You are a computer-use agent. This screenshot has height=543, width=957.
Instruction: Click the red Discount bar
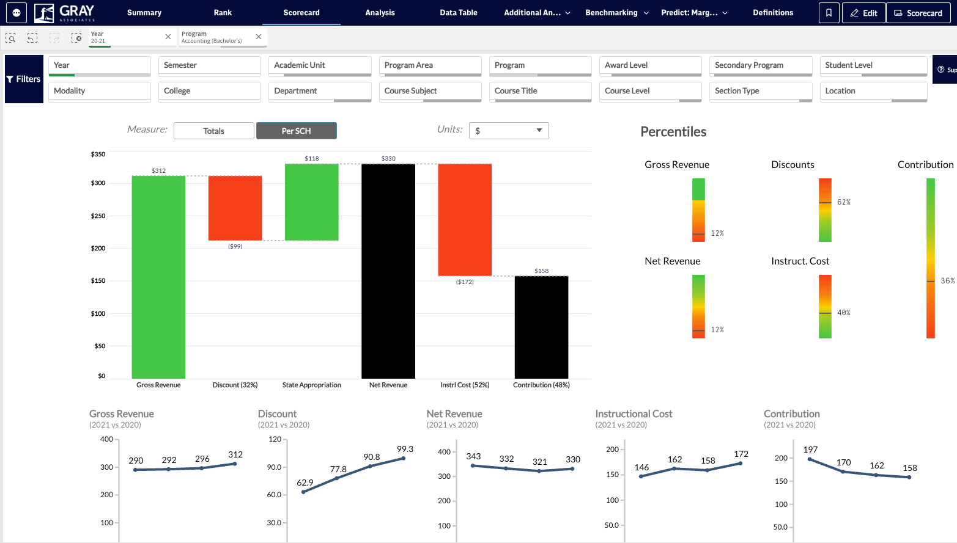click(235, 208)
